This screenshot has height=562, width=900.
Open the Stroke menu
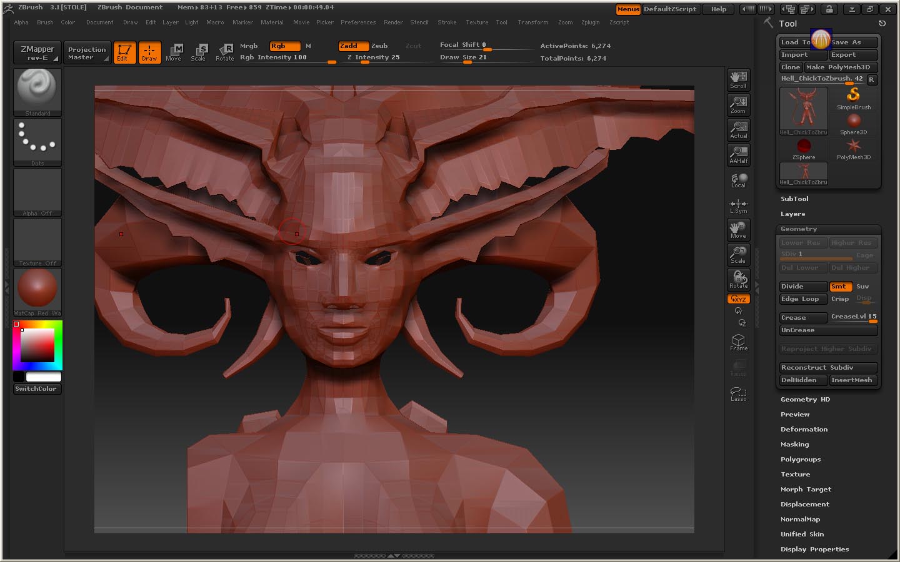[x=446, y=22]
